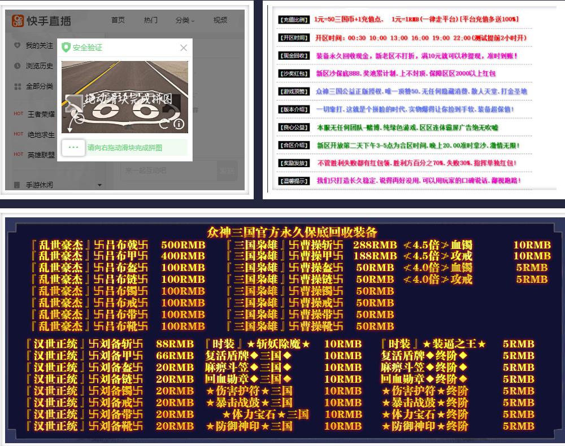Click the icon beside 手游休闲
The image size is (565, 446).
16,185
